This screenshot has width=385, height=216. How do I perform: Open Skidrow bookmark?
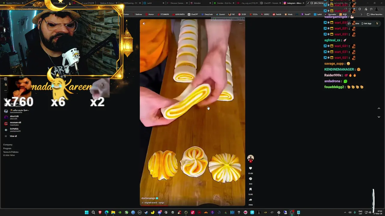(x=137, y=14)
